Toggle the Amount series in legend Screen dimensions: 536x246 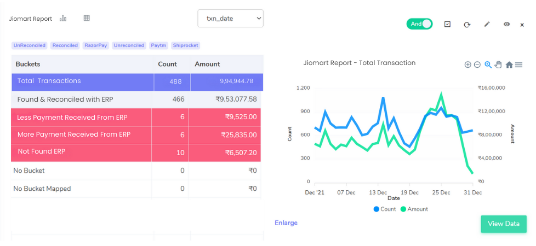tap(414, 209)
